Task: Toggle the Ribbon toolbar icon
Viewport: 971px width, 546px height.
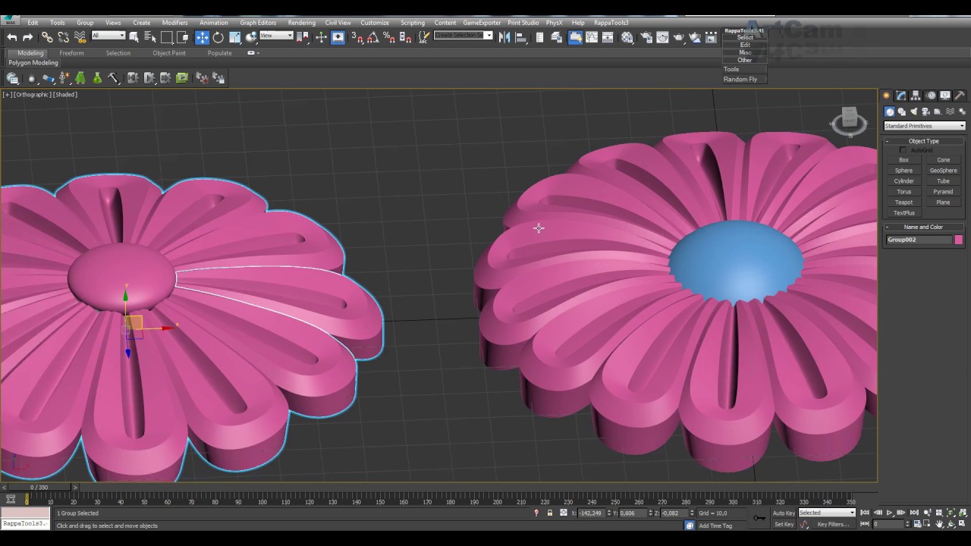Action: [575, 37]
